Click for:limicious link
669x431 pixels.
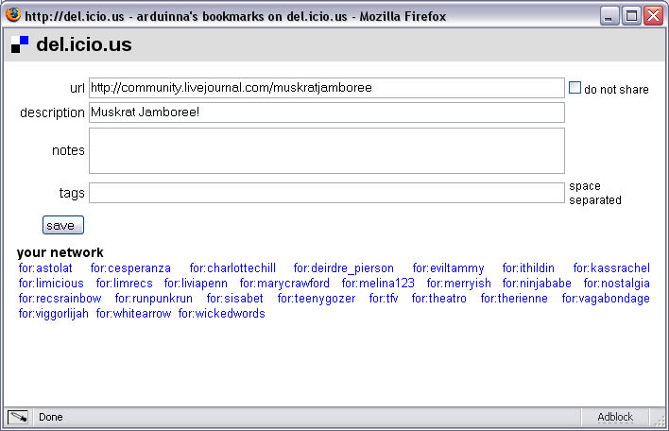pos(51,284)
